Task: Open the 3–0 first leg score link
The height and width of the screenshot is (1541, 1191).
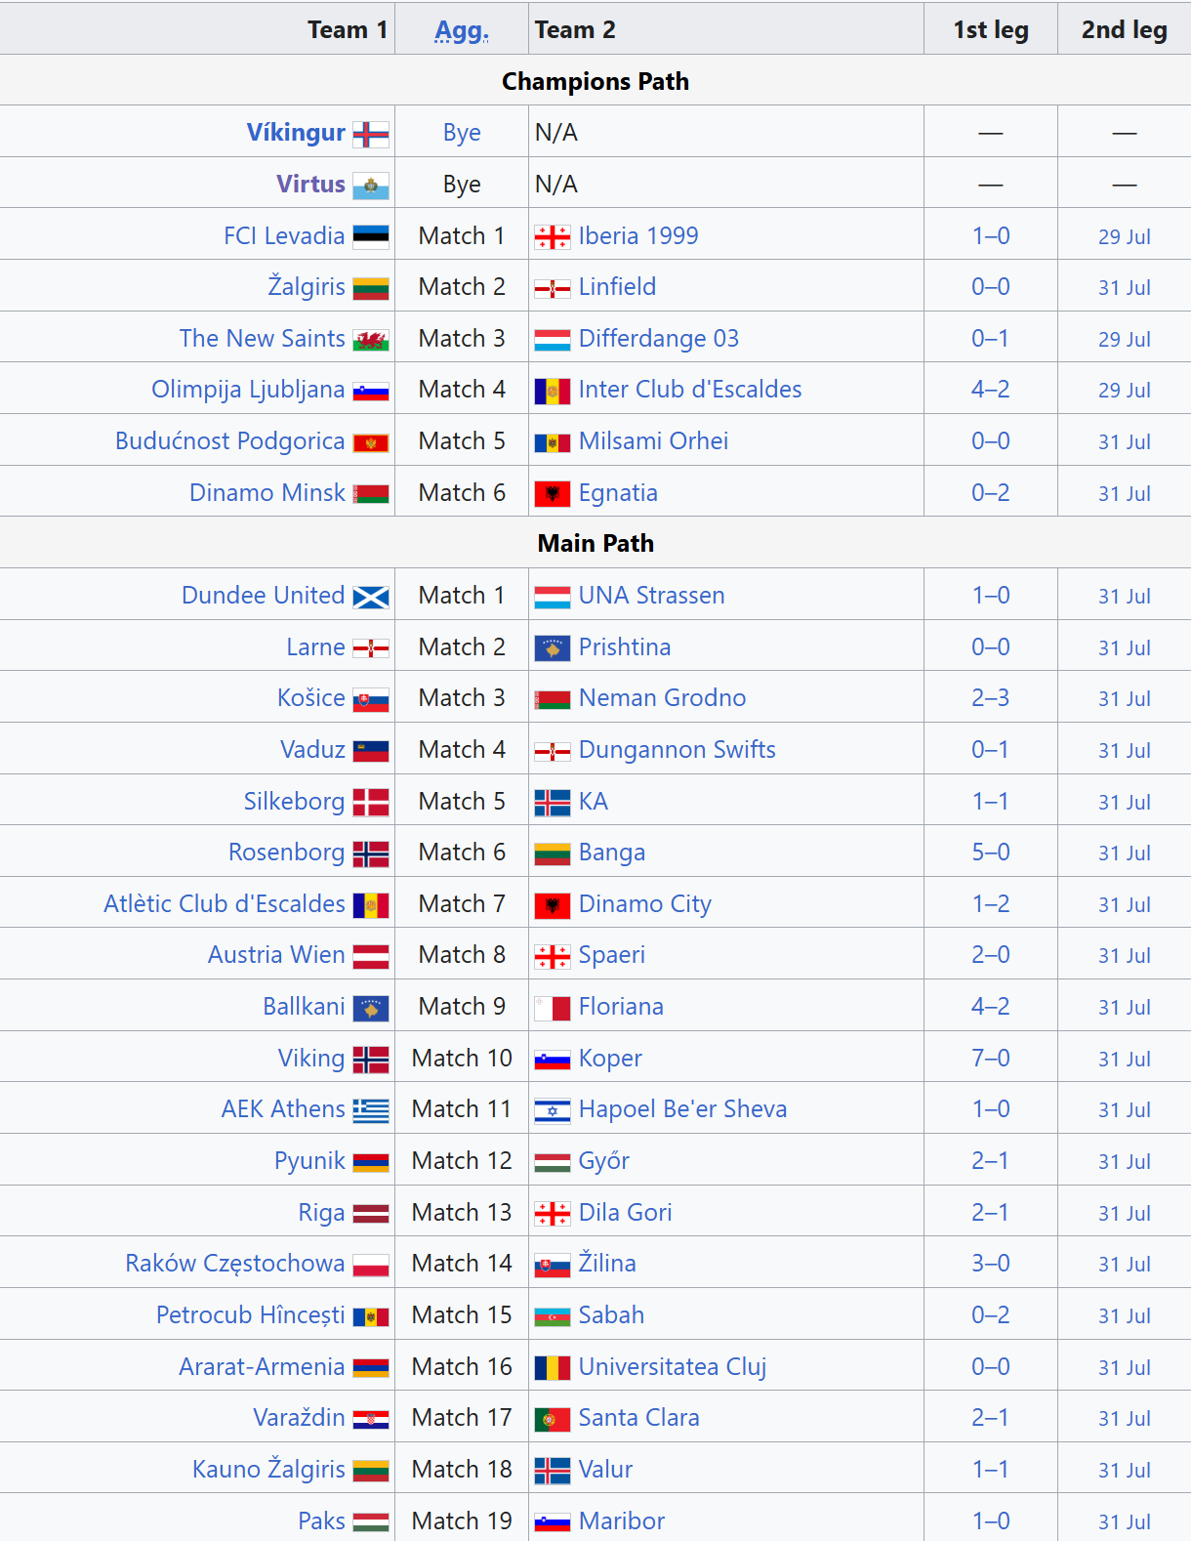Action: 991,1264
